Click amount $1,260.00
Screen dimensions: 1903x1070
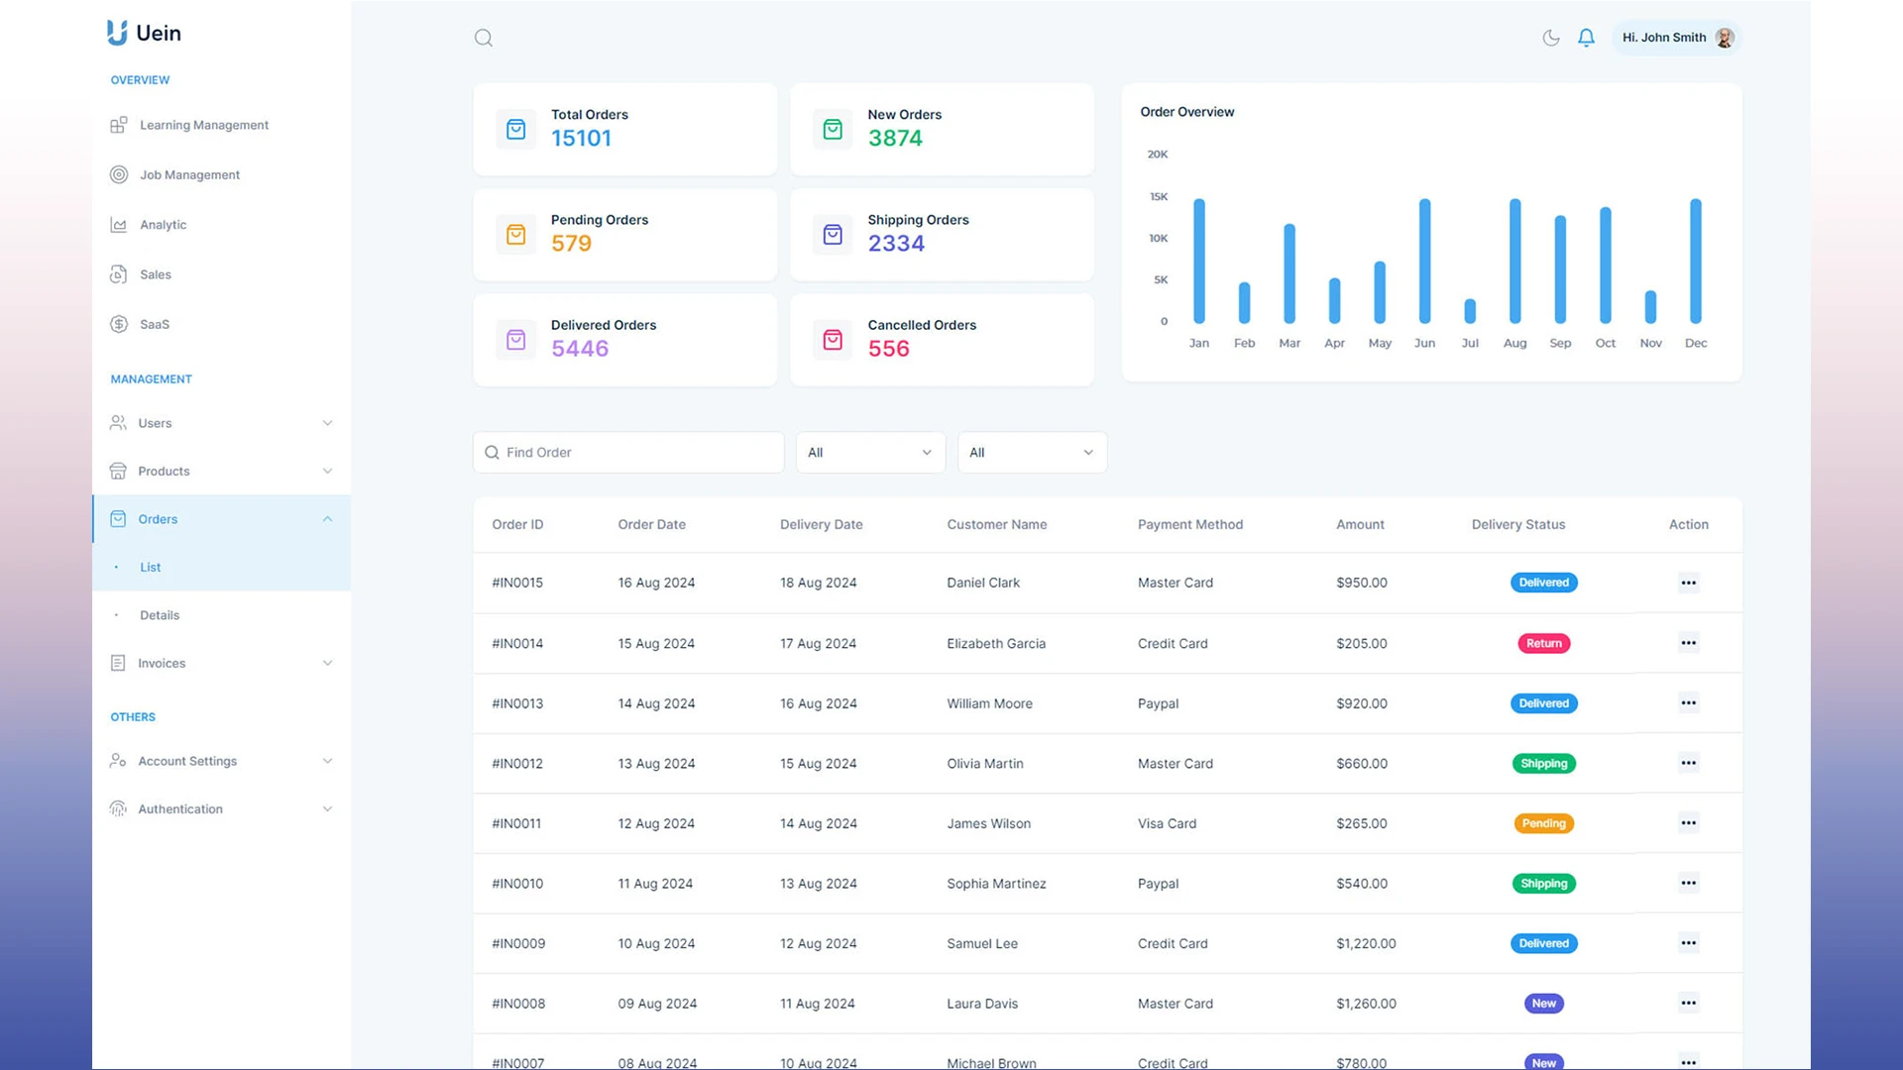pyautogui.click(x=1366, y=1004)
